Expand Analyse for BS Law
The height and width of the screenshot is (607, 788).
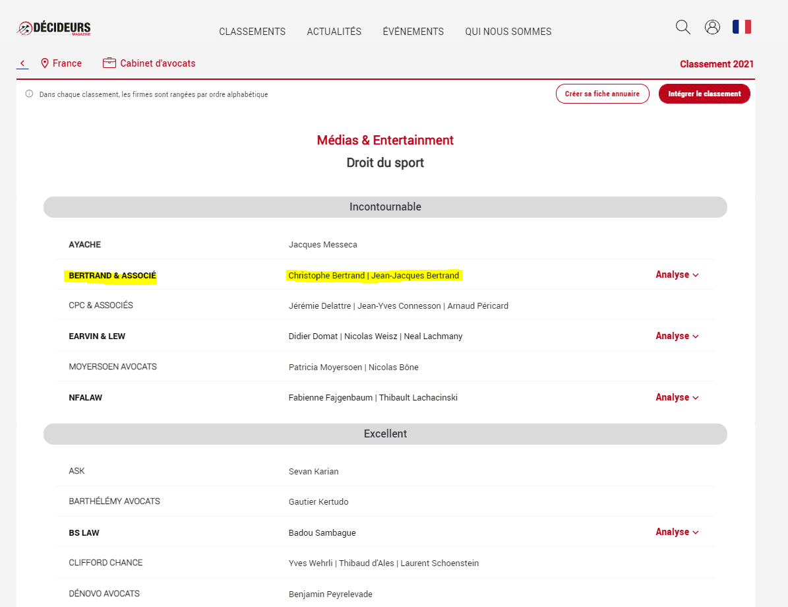click(x=677, y=532)
